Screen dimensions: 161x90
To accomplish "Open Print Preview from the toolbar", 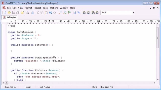I will point(32,13).
